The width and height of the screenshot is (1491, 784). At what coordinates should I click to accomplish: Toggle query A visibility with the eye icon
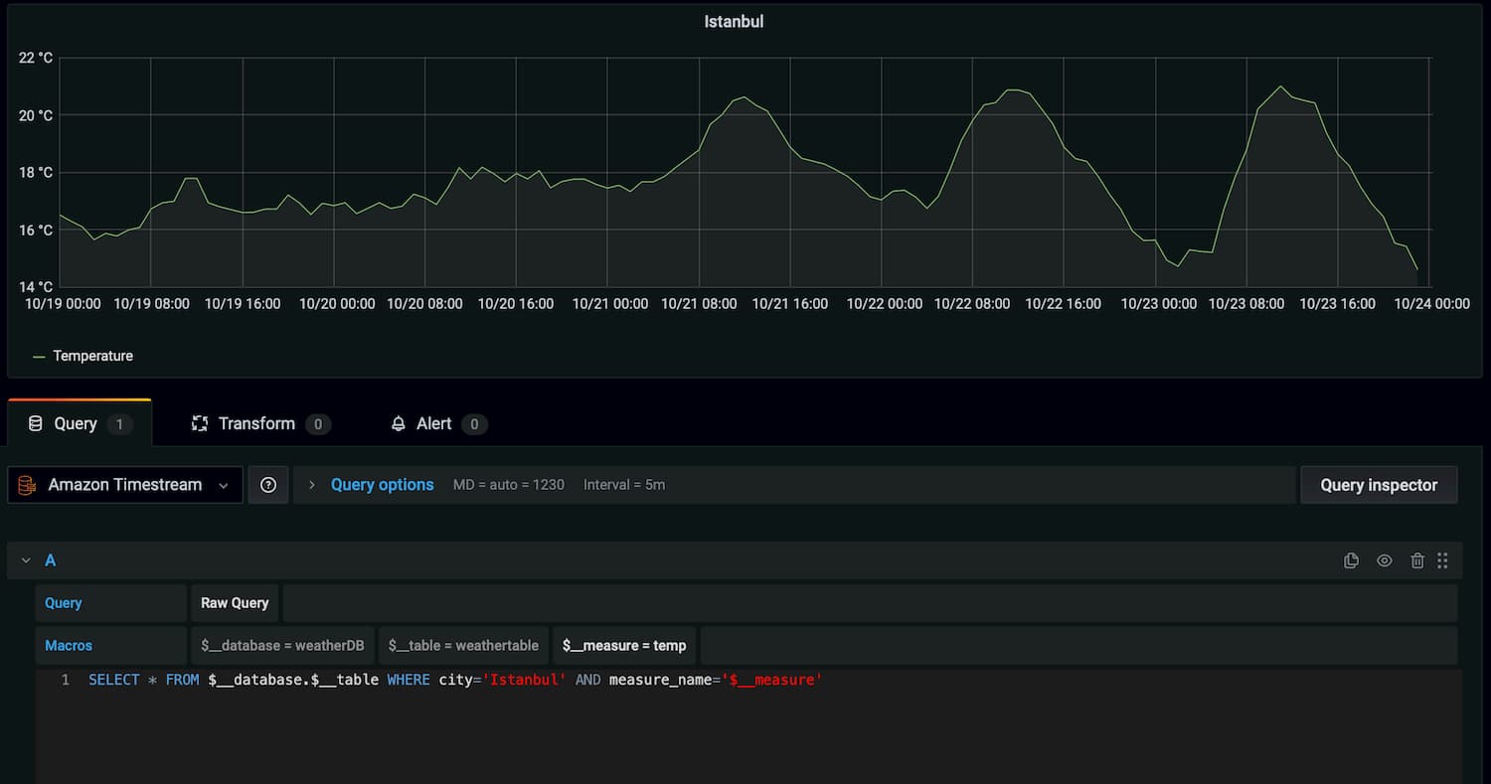[1385, 560]
